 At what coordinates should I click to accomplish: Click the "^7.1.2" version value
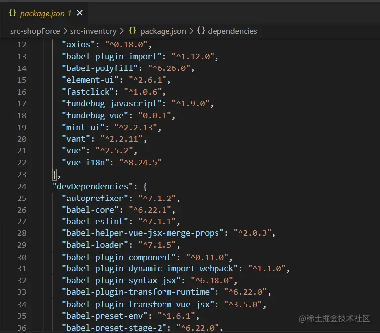tap(157, 199)
